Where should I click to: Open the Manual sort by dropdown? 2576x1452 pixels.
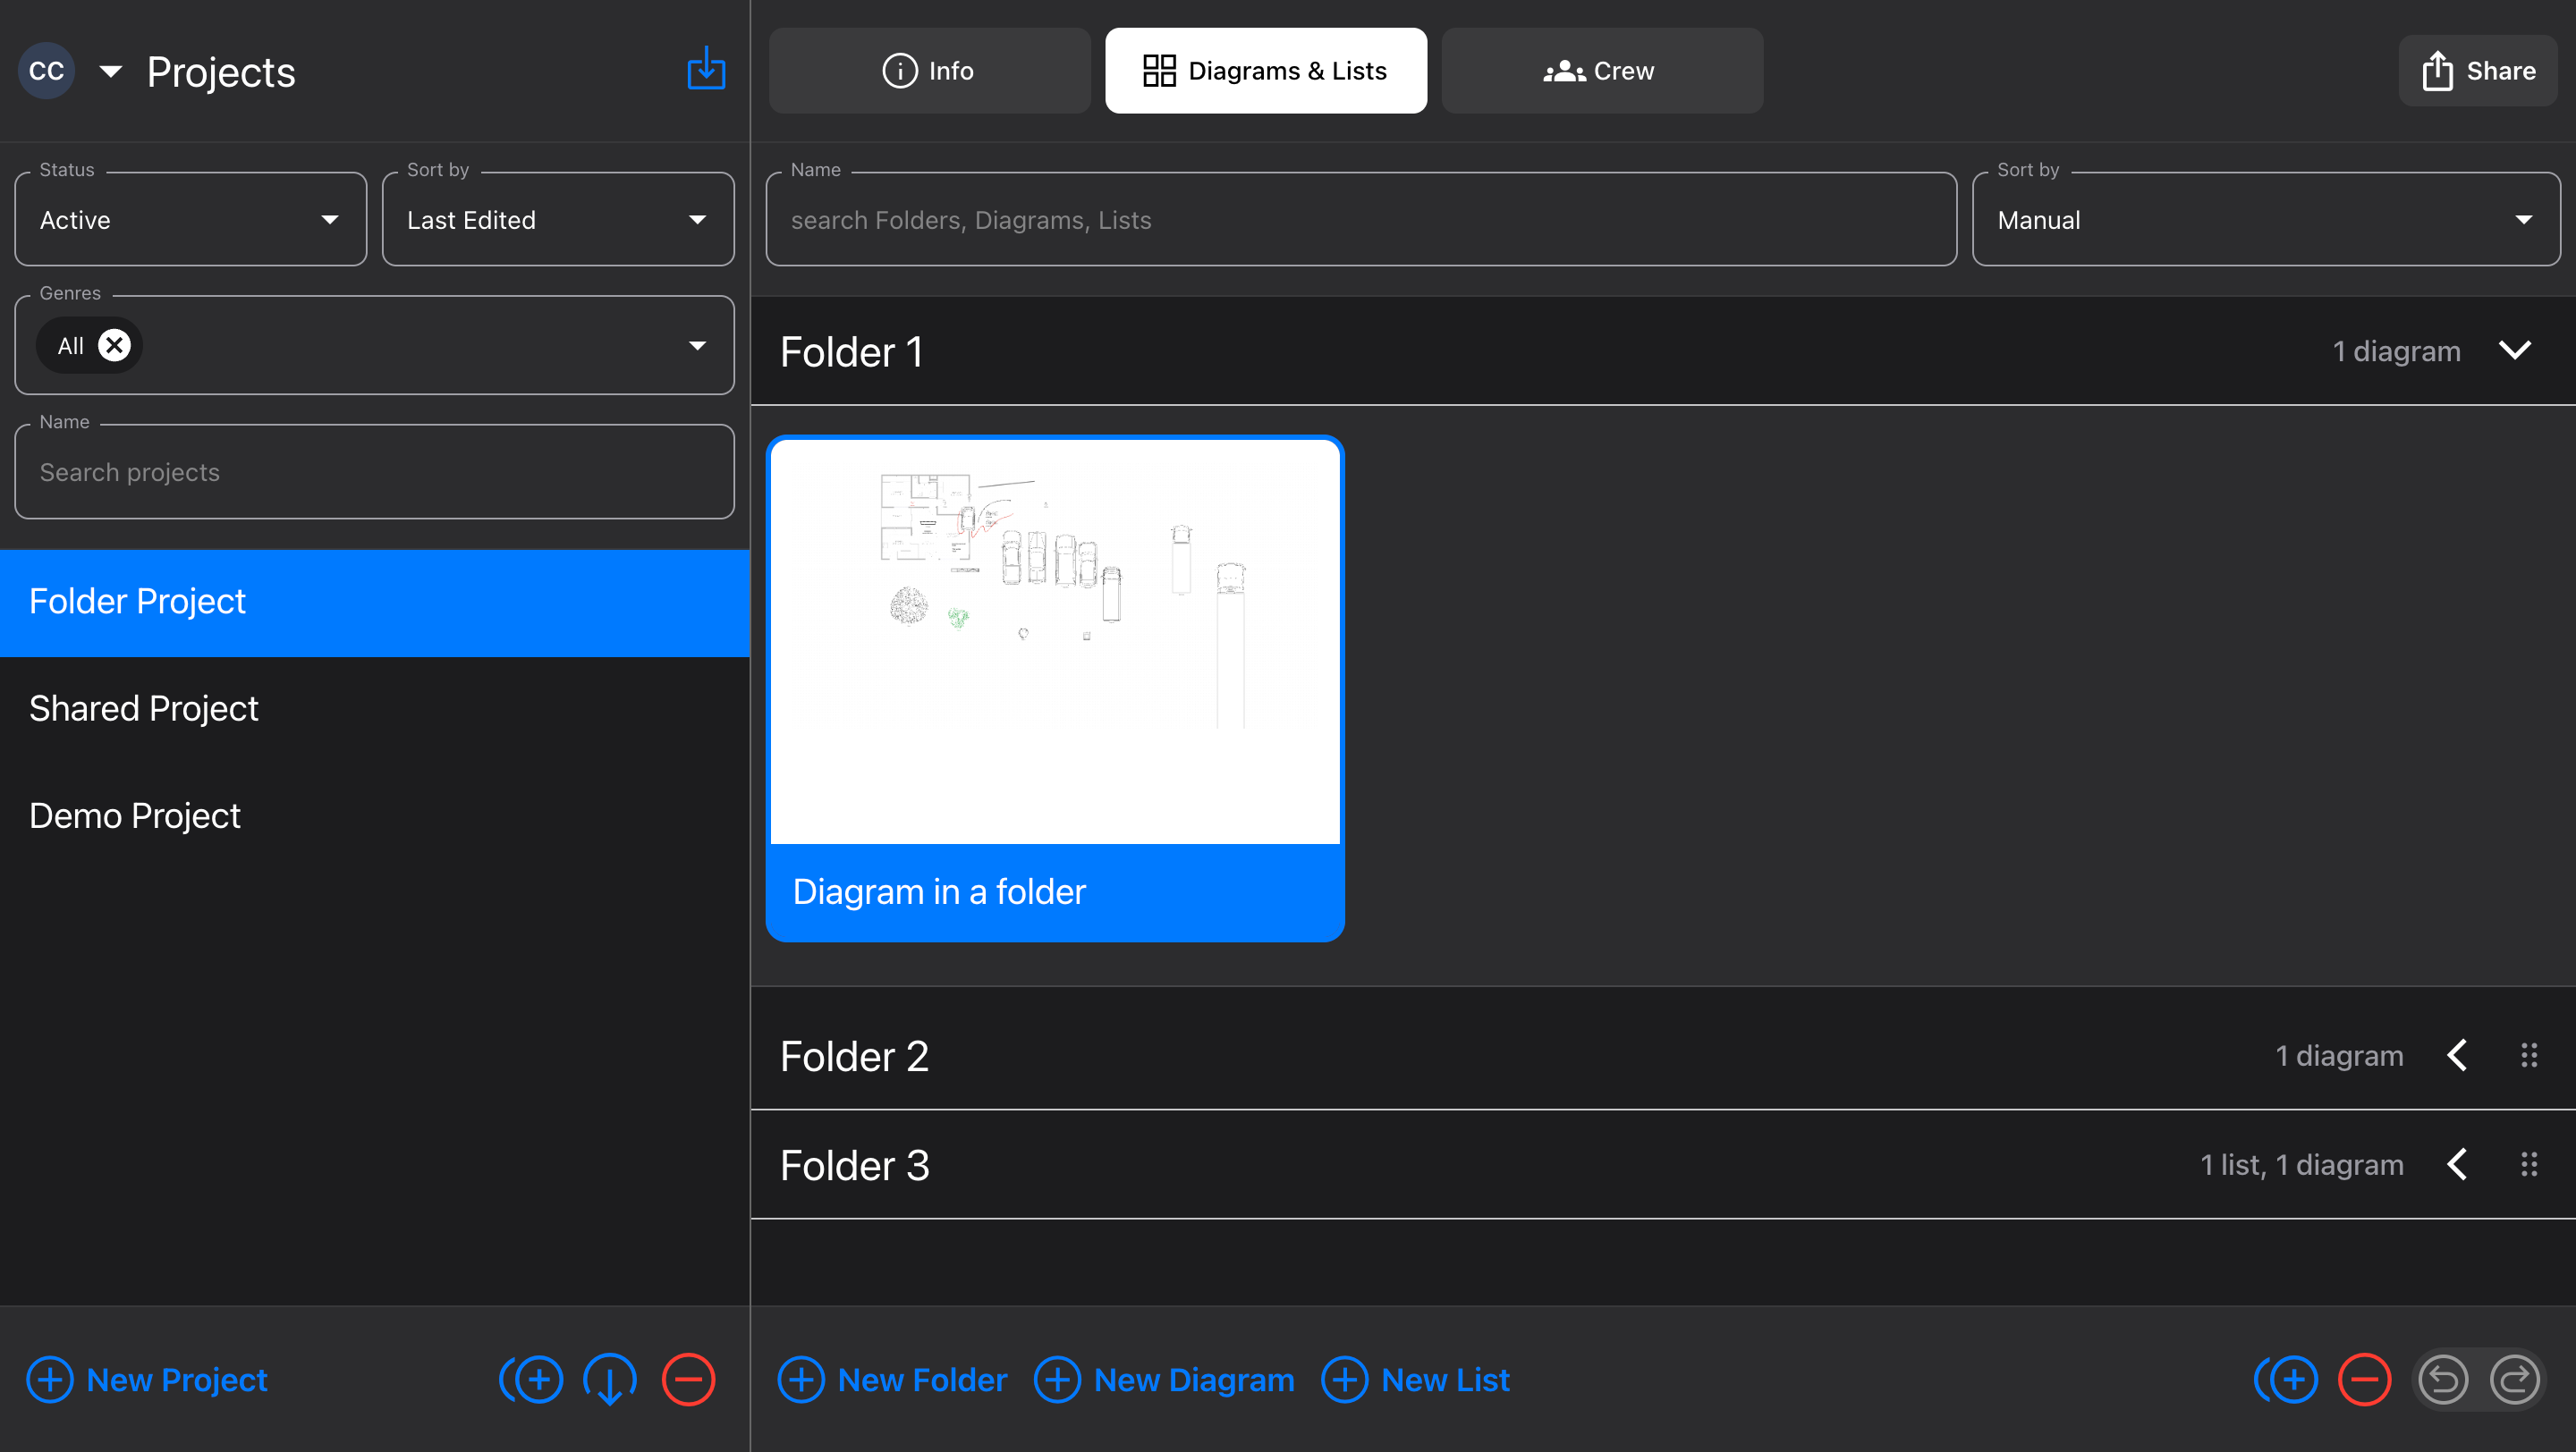click(2265, 220)
